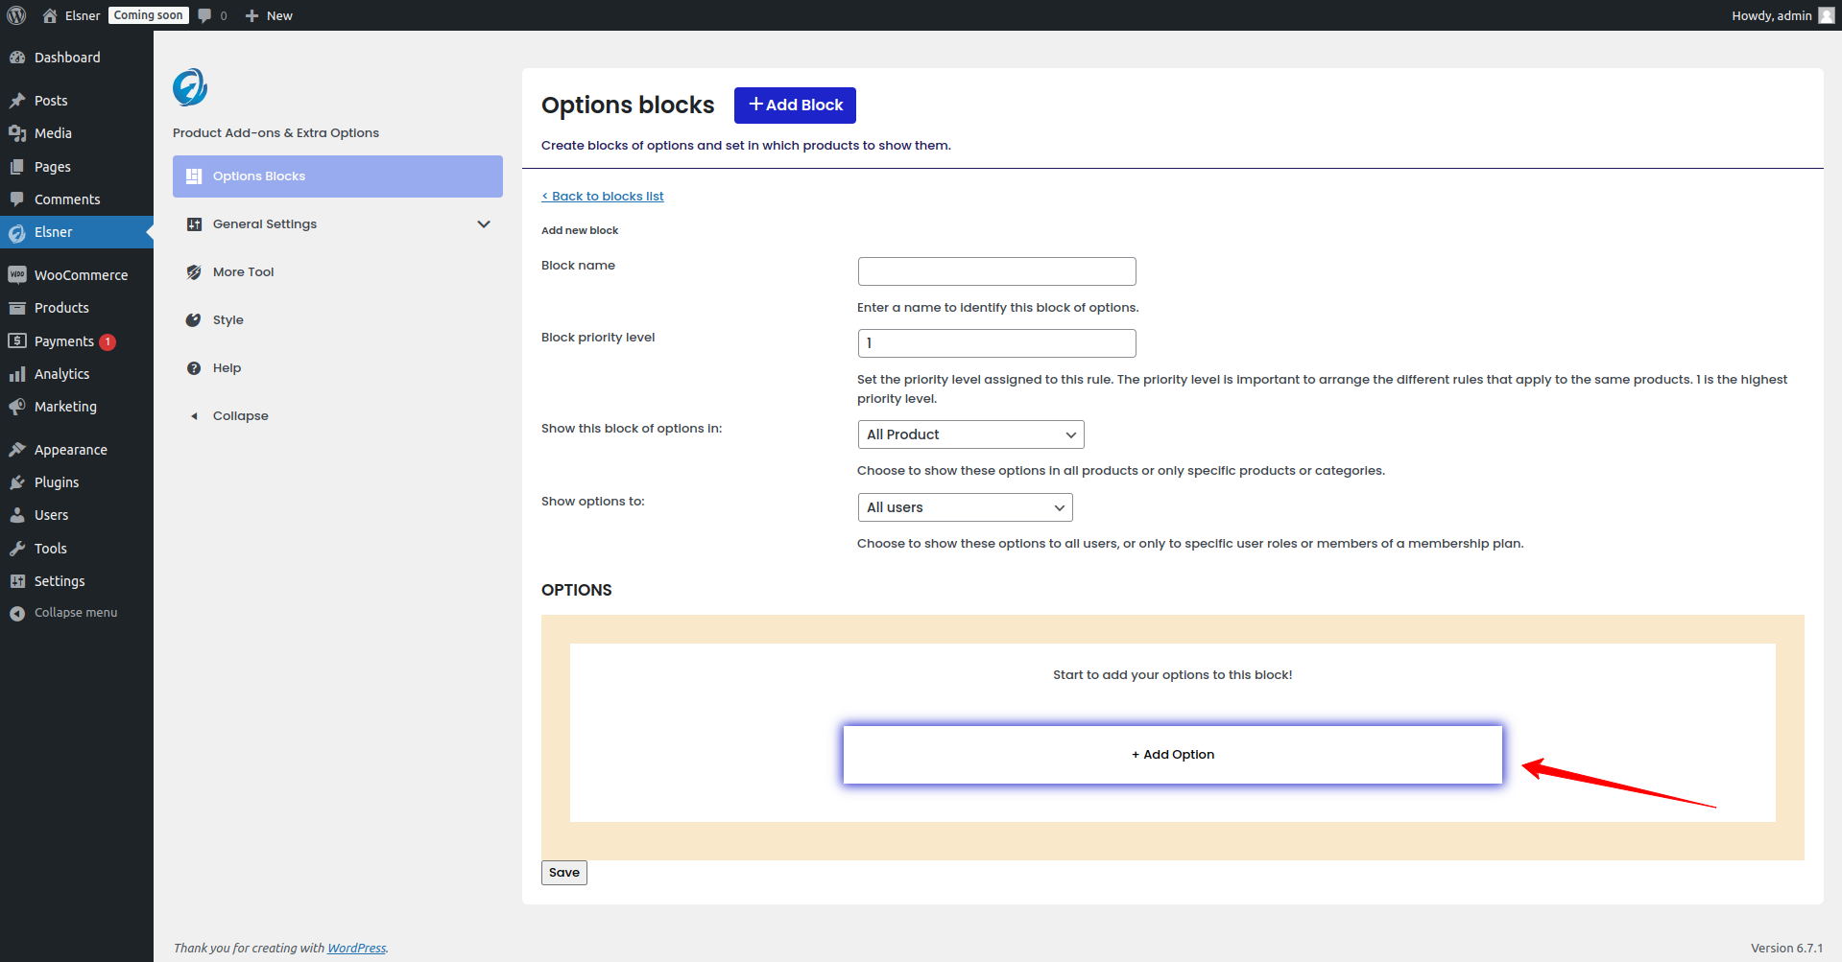Go to the Plugins menu
The image size is (1842, 962).
57,482
